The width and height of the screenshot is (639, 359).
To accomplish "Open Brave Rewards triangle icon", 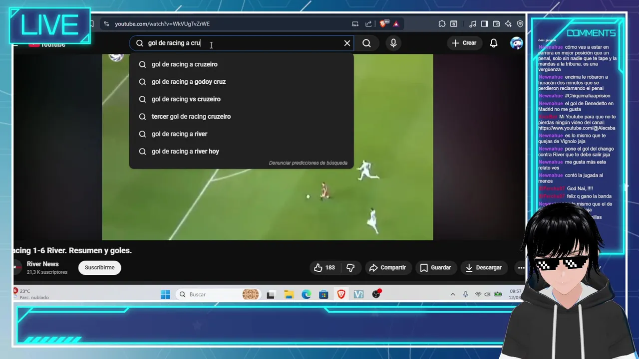I will (396, 24).
